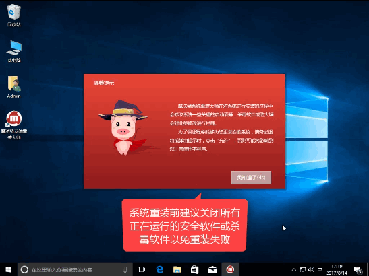This screenshot has width=369, height=276.
Task: Click the volume speaker tray icon
Action: point(312,269)
